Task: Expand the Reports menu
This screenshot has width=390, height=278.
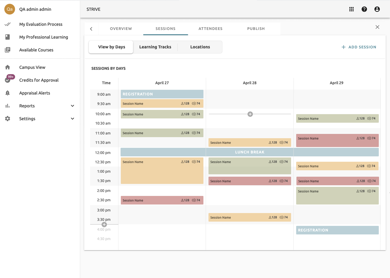Action: [x=72, y=106]
